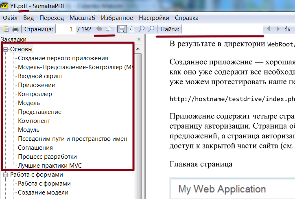Open the Файл menu

10,18
